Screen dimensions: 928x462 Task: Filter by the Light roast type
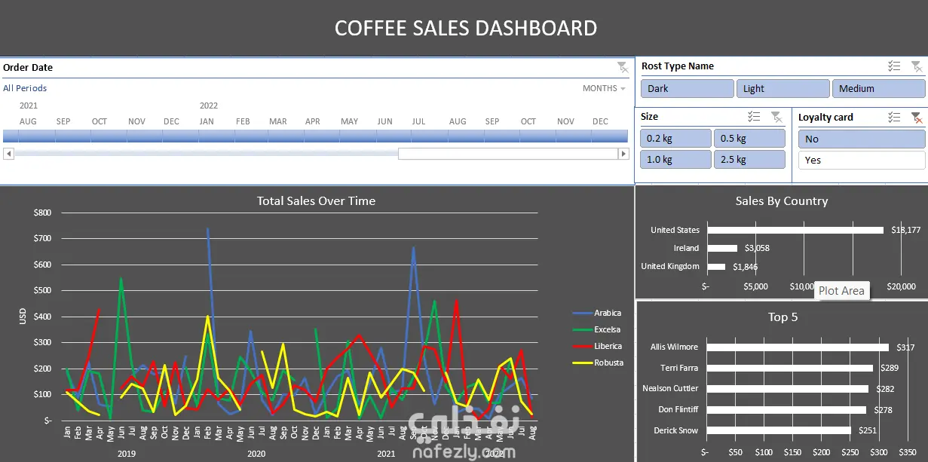point(783,89)
